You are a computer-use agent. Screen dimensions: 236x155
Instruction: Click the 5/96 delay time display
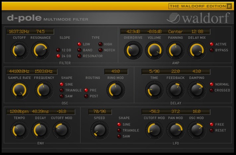[154, 71]
